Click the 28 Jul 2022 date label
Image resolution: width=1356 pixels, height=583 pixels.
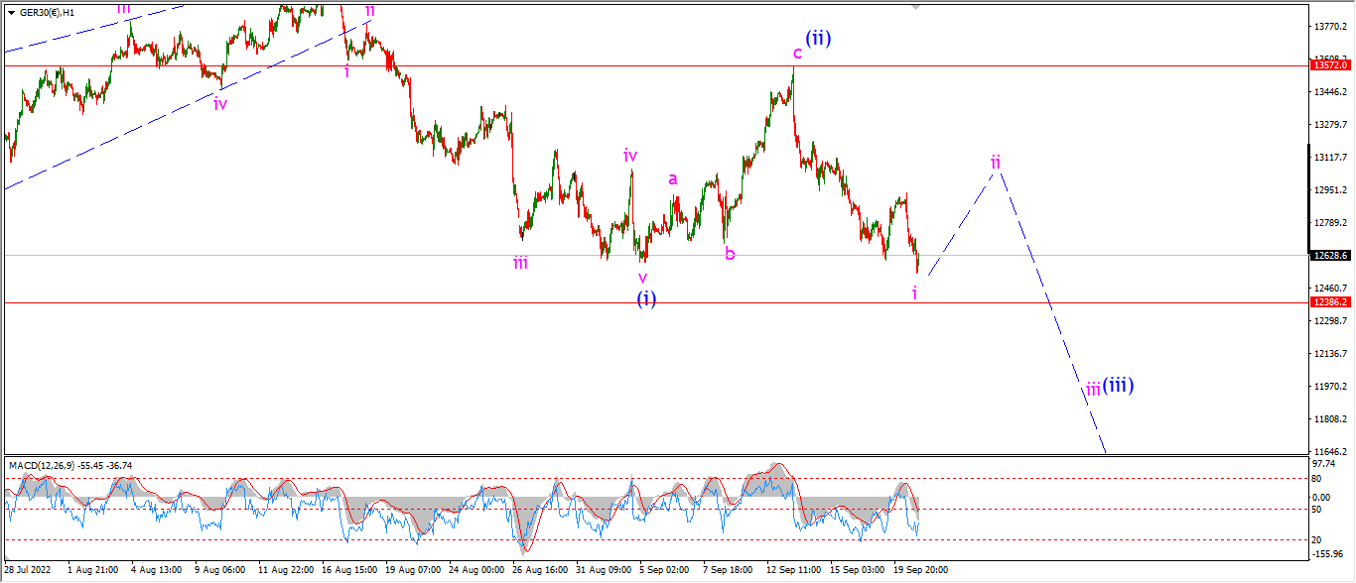coord(28,570)
